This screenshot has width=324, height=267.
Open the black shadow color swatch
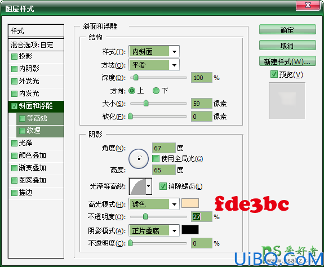click(190, 230)
